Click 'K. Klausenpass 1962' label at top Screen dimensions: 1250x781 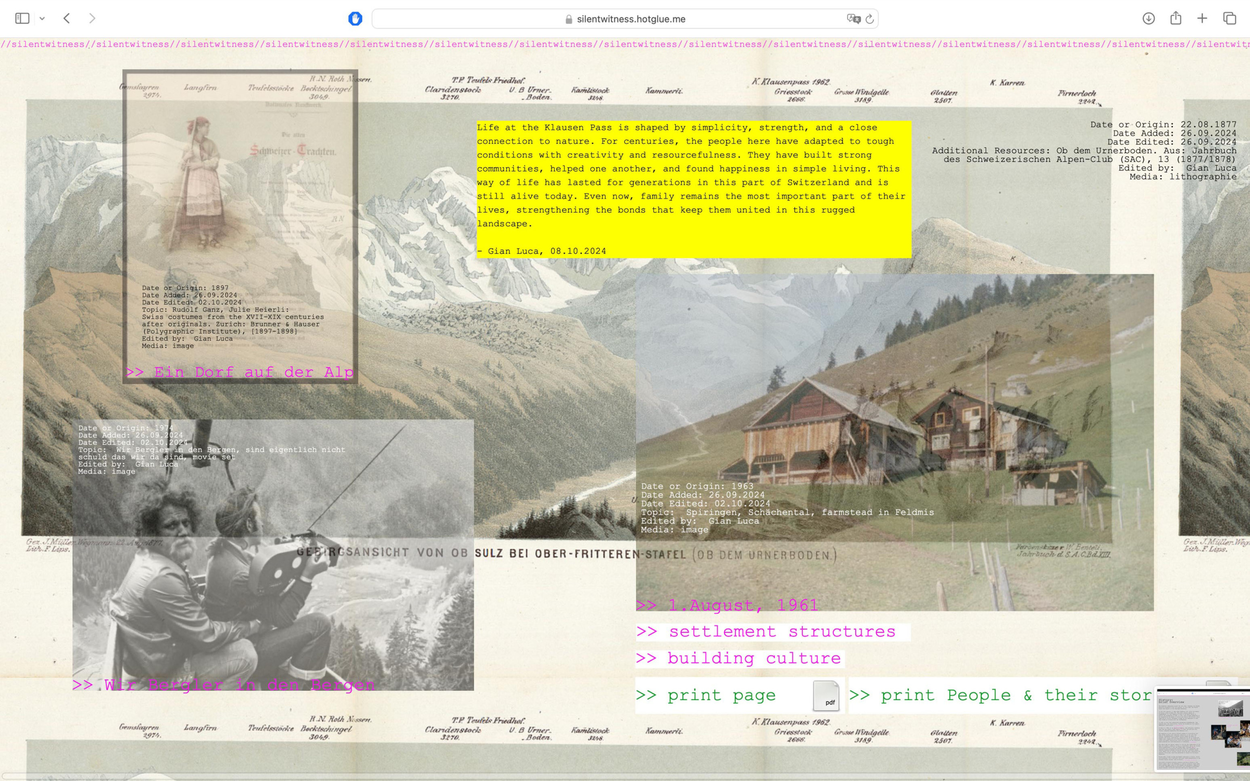click(x=791, y=82)
